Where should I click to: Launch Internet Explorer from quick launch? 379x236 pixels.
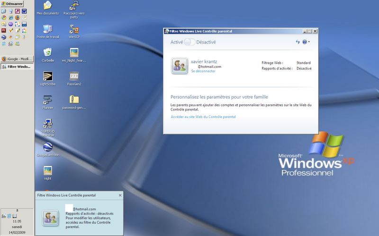click(10, 17)
